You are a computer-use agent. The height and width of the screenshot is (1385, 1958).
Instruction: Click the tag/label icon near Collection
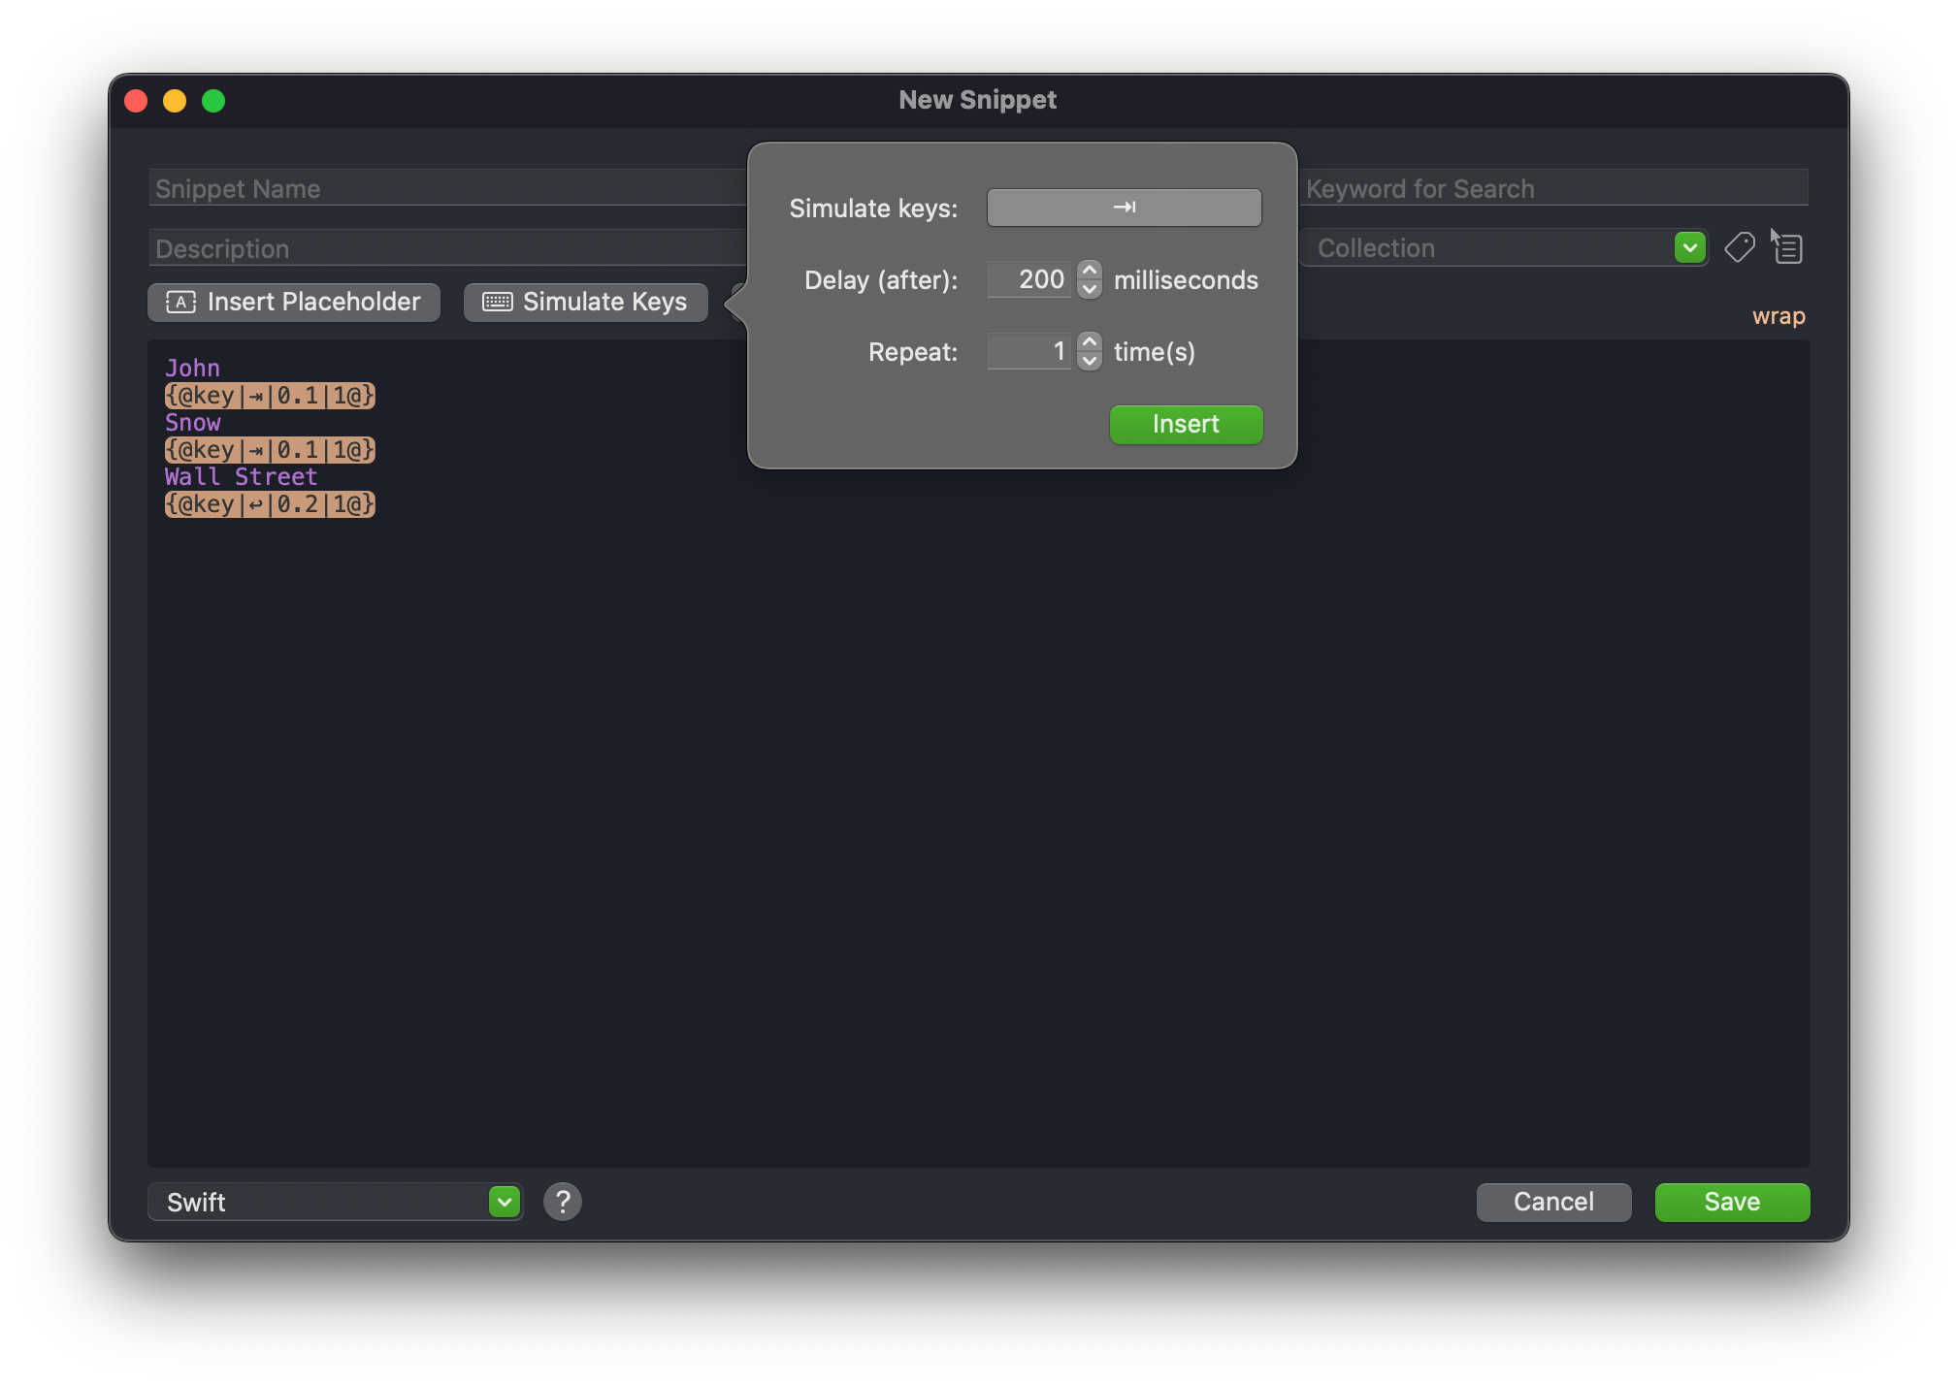coord(1739,245)
